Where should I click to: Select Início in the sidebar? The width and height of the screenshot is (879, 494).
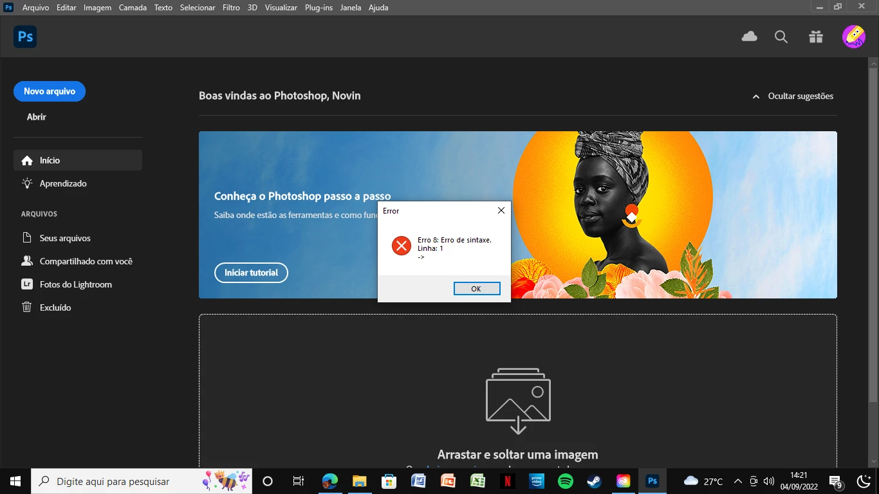(x=78, y=160)
